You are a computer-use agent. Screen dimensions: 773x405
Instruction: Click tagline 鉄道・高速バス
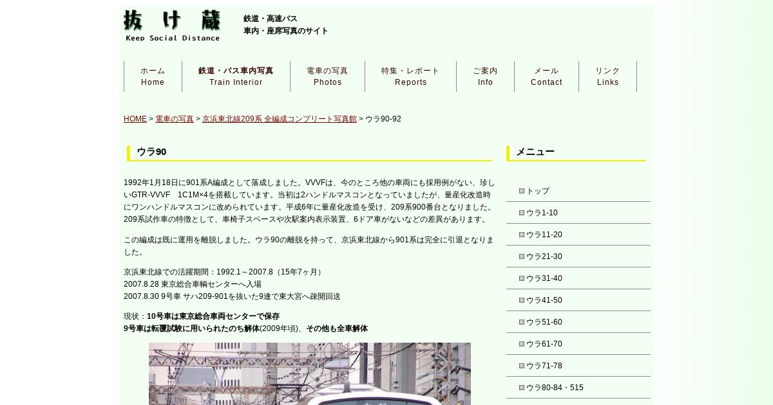point(271,19)
